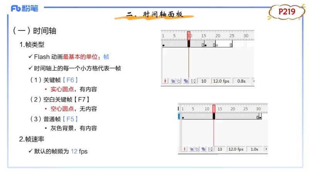Open Modify Onion Markers in 0.8s timeline

coord(193,81)
